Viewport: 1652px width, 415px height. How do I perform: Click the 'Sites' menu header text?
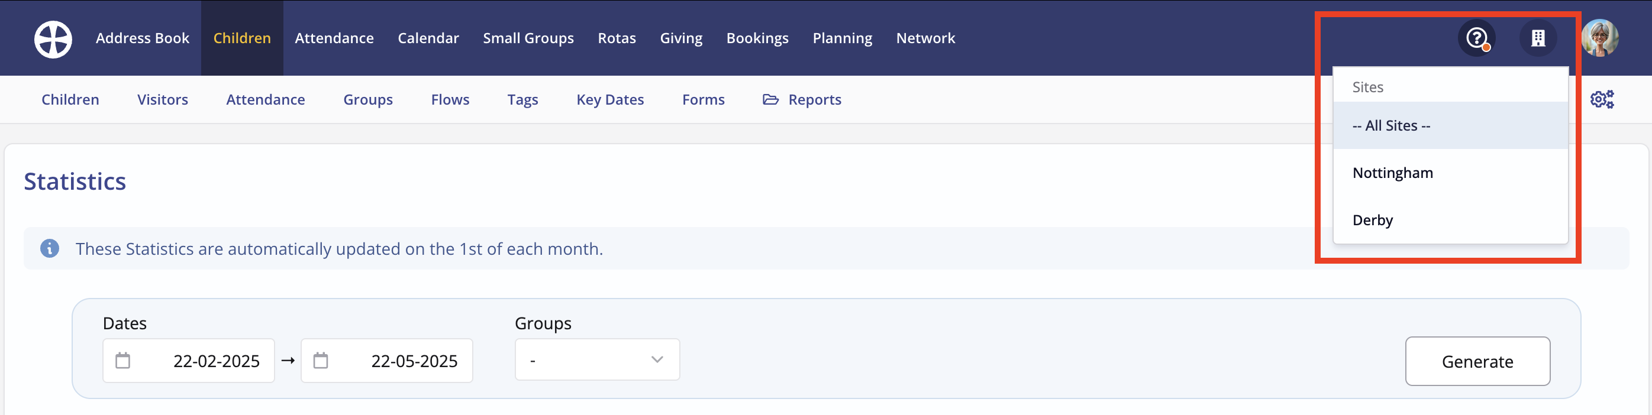click(x=1367, y=87)
